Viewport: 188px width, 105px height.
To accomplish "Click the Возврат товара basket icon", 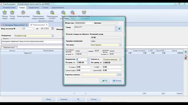I will (84, 12).
